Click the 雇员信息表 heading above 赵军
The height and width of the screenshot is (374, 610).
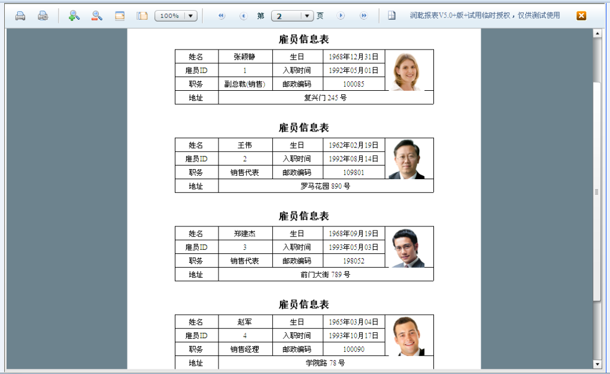tap(304, 305)
